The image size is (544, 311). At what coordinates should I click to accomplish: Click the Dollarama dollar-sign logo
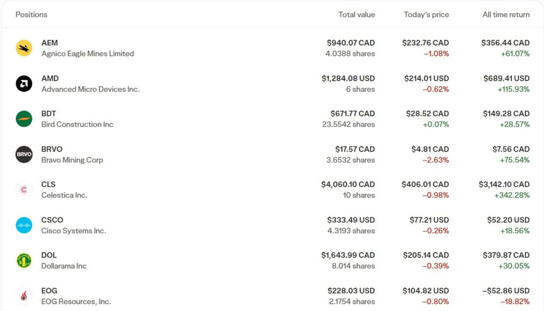click(x=24, y=260)
